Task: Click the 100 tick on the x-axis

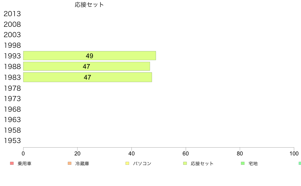Action: click(x=294, y=153)
